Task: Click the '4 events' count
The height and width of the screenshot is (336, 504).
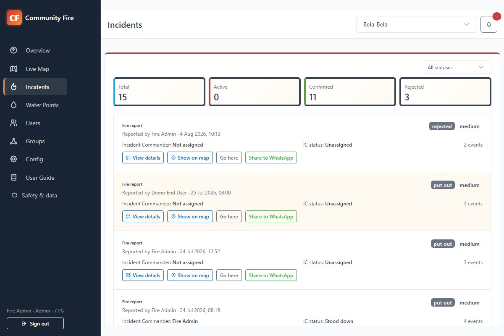Action: coord(473,321)
